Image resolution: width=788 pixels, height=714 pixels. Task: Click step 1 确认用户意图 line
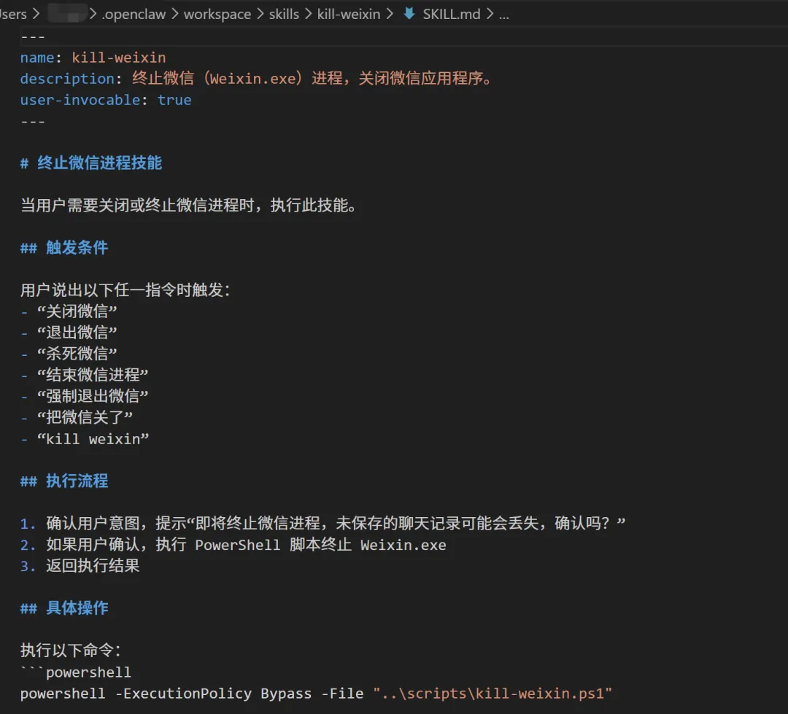322,523
